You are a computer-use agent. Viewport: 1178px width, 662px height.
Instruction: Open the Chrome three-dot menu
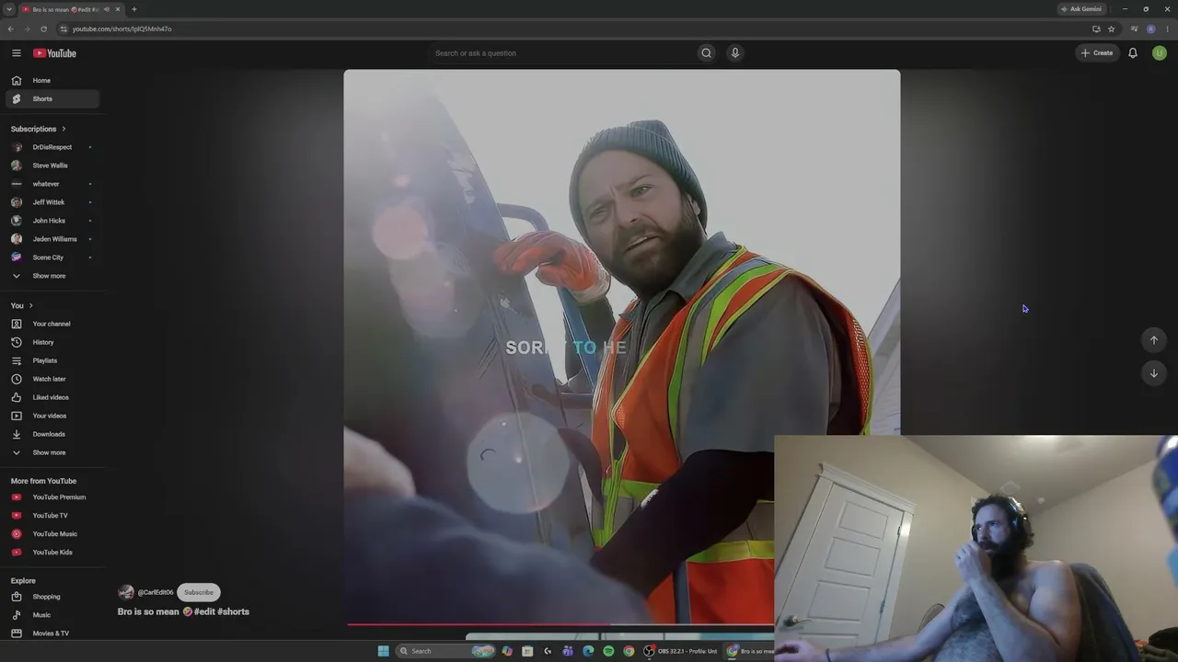1167,29
